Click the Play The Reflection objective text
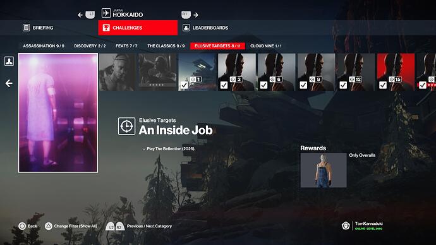The width and height of the screenshot is (436, 245). (171, 149)
